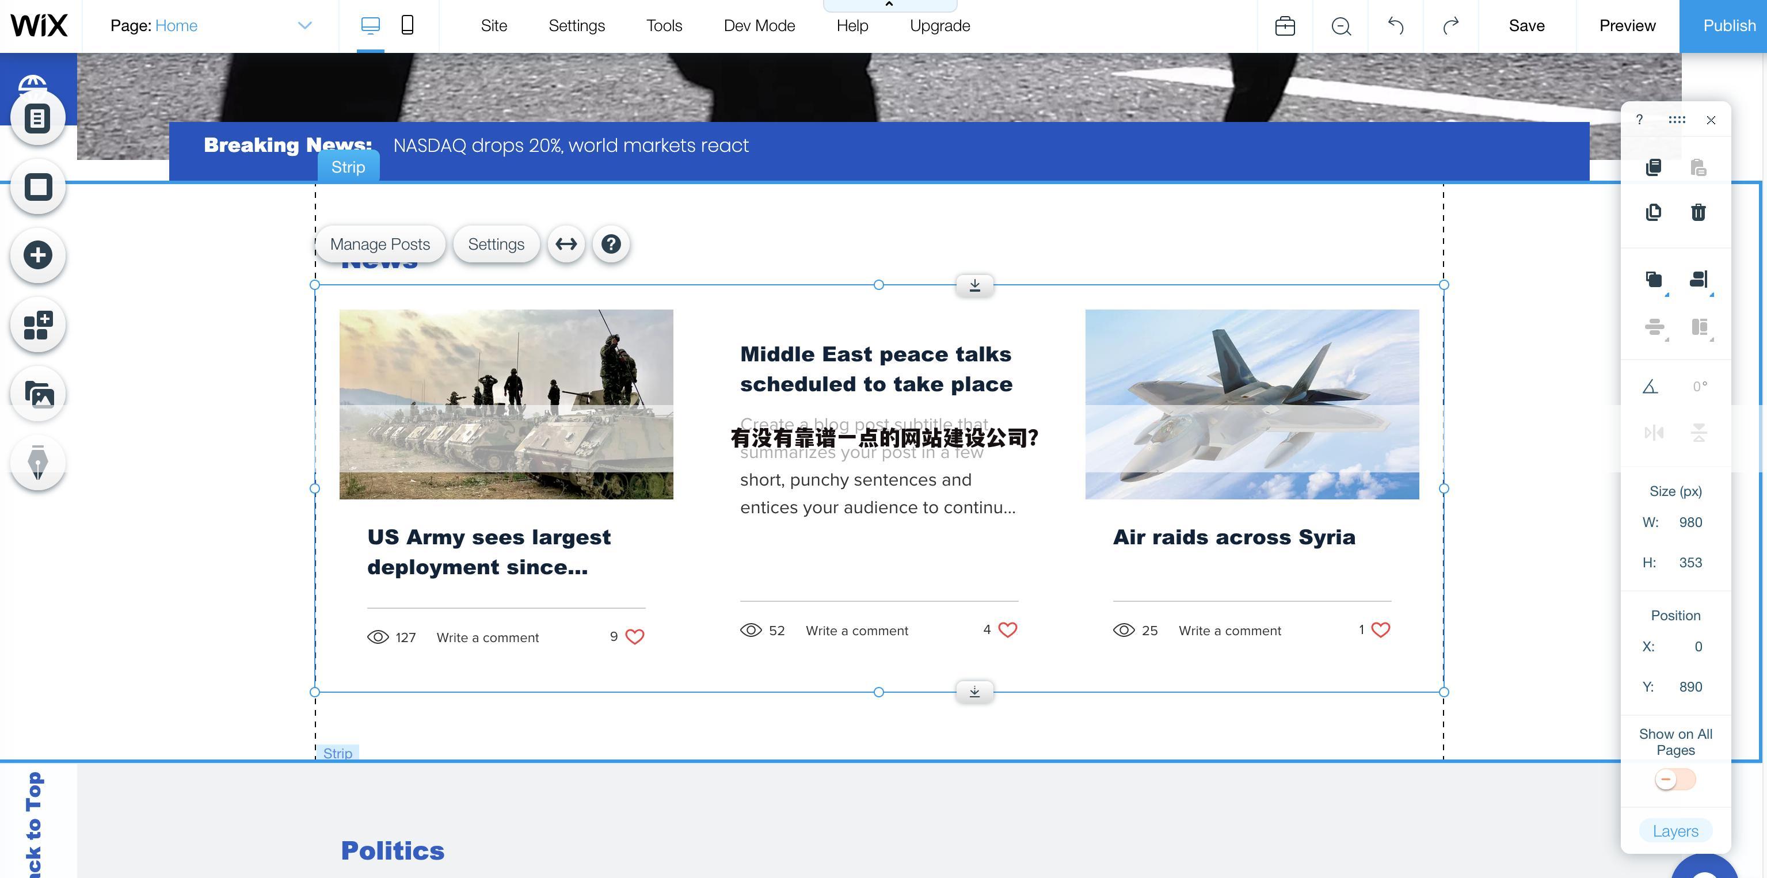Click the Breaking News ticker text
The image size is (1767, 878).
(571, 146)
